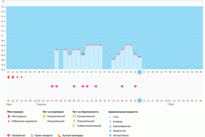Click the Лунный календарь moon icon

pyautogui.click(x=59, y=135)
